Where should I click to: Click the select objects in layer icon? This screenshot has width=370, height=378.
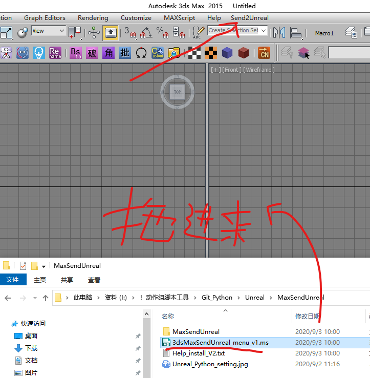[303, 53]
